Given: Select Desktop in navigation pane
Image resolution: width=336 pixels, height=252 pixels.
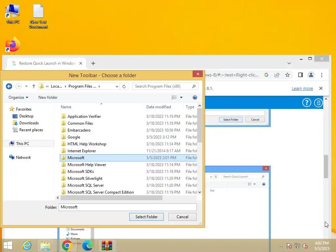Looking at the screenshot, I should (23, 116).
